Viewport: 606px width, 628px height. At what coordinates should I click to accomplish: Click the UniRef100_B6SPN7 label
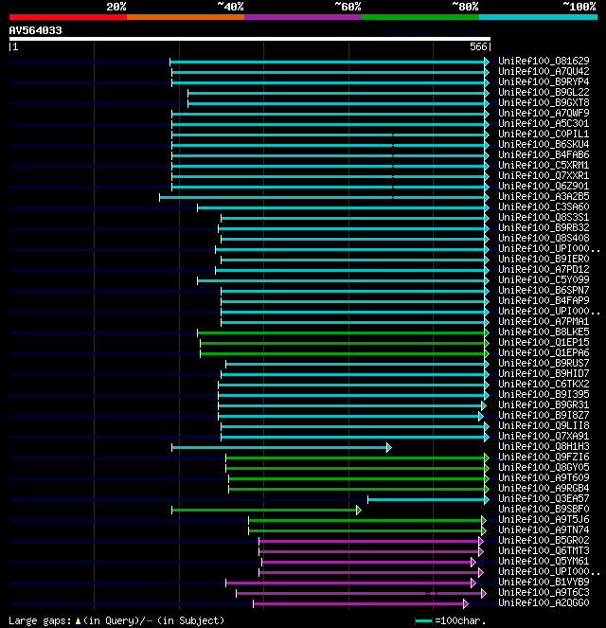click(x=544, y=290)
